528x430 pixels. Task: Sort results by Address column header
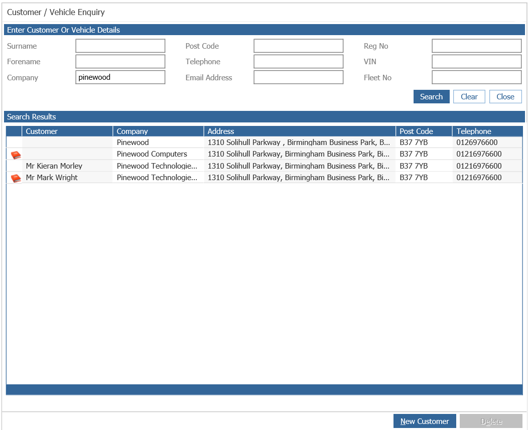coord(300,131)
